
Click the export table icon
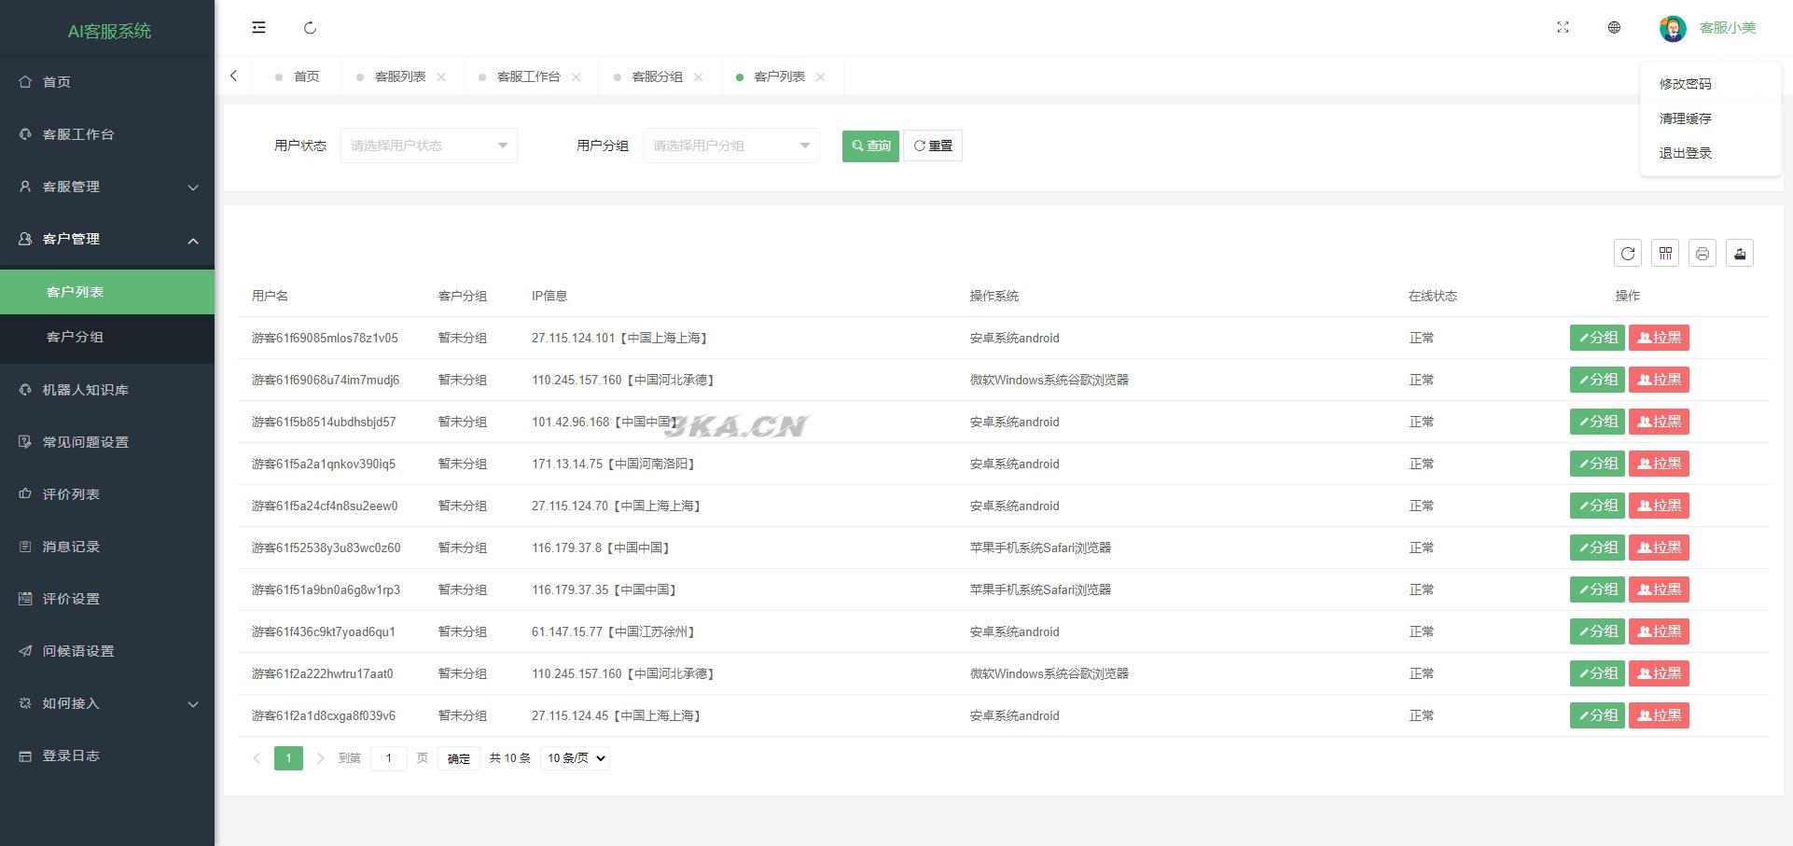click(x=1739, y=254)
